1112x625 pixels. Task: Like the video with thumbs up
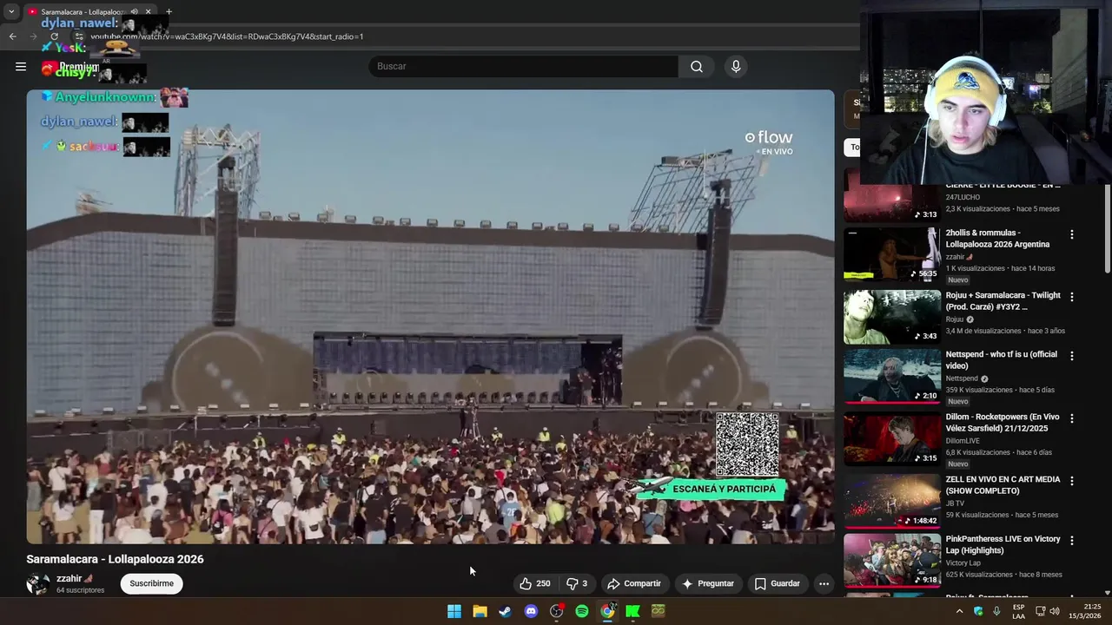tap(534, 583)
